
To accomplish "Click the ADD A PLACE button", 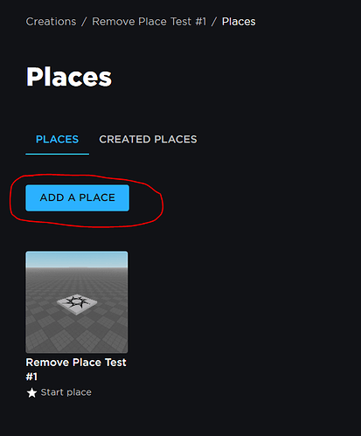I will [x=77, y=197].
